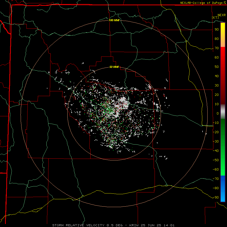Sample the gray zero-velocity band of color bar
227x227 pixels.
click(x=223, y=112)
